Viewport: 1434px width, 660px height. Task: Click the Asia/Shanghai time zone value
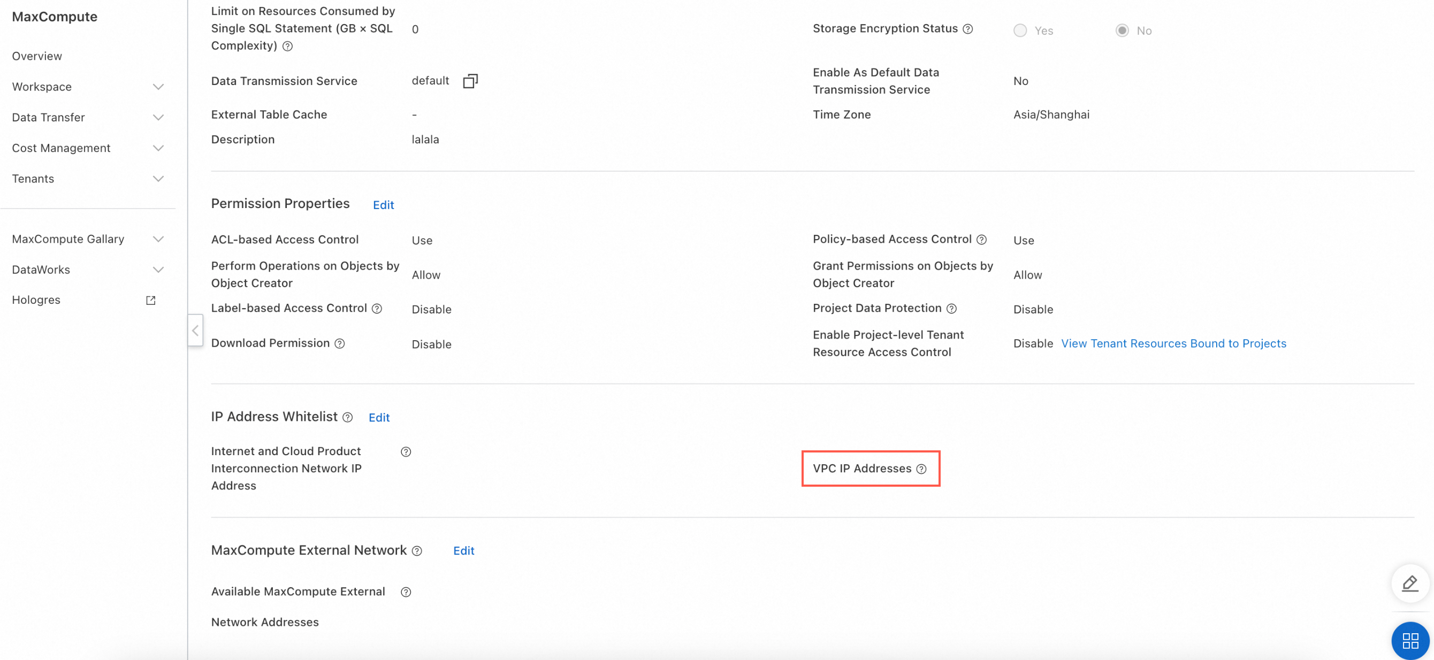click(1051, 114)
